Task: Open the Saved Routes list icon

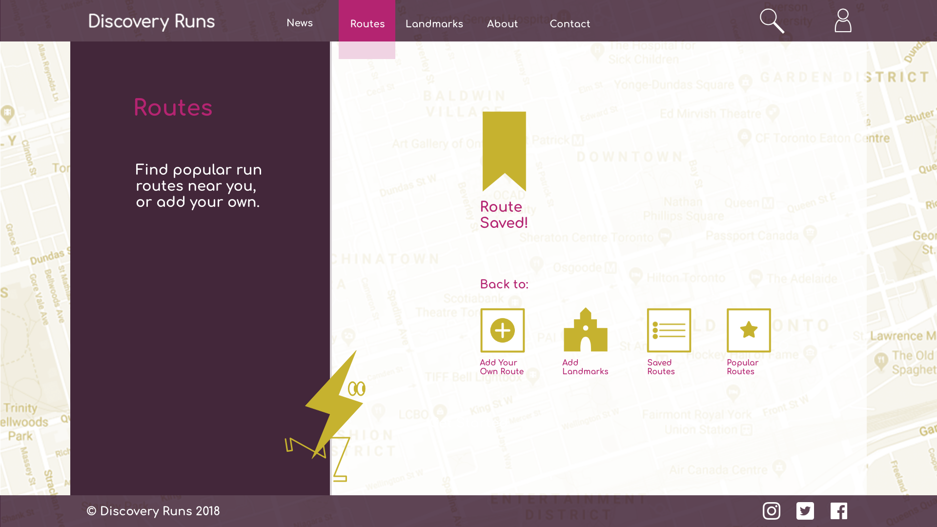Action: pyautogui.click(x=669, y=330)
